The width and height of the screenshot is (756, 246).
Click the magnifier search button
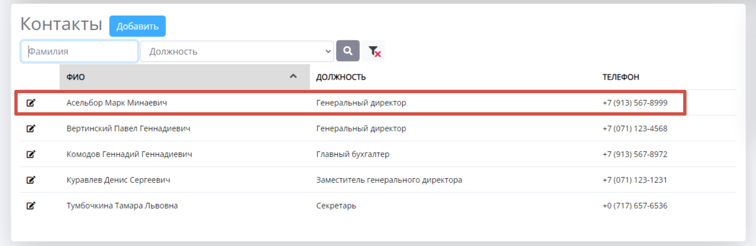(x=348, y=51)
